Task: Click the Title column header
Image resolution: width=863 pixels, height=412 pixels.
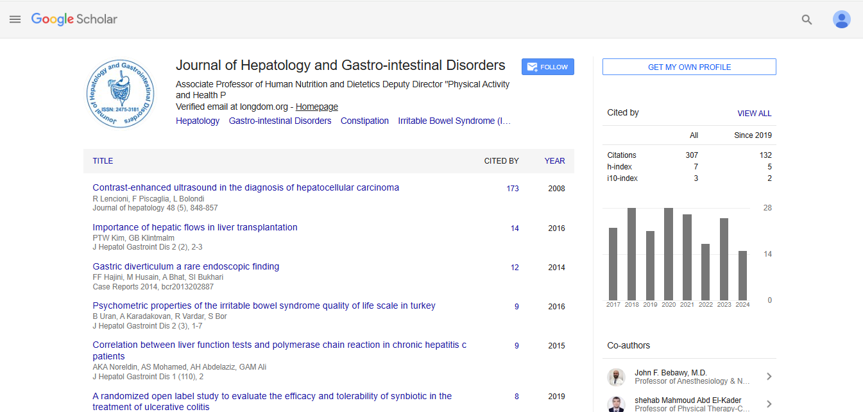Action: point(103,161)
